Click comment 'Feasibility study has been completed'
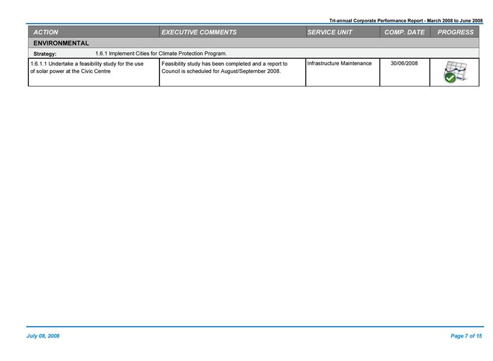The height and width of the screenshot is (361, 493). pyautogui.click(x=225, y=67)
